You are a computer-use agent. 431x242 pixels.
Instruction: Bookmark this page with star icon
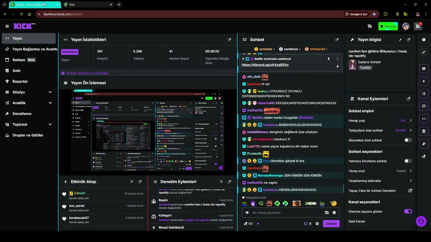pos(374,14)
